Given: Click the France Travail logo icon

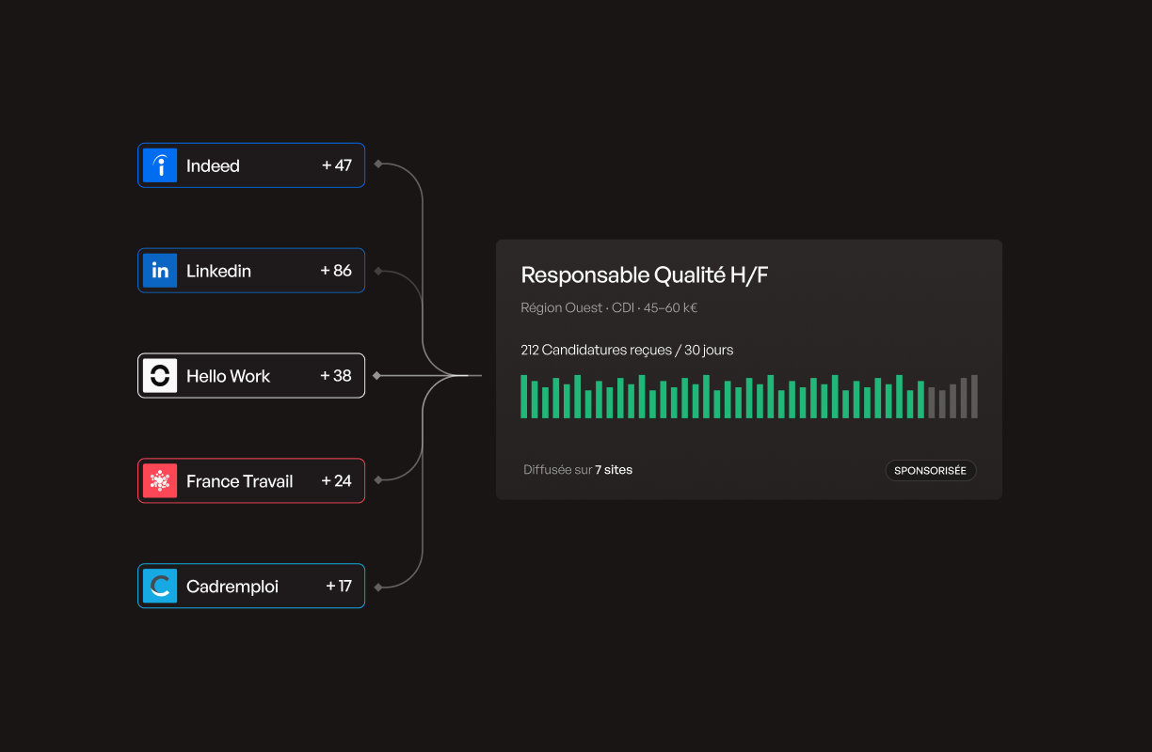Looking at the screenshot, I should tap(160, 481).
